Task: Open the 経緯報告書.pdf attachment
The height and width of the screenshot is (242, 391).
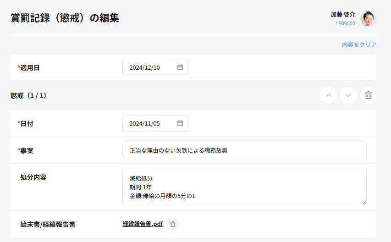Action: click(x=143, y=224)
